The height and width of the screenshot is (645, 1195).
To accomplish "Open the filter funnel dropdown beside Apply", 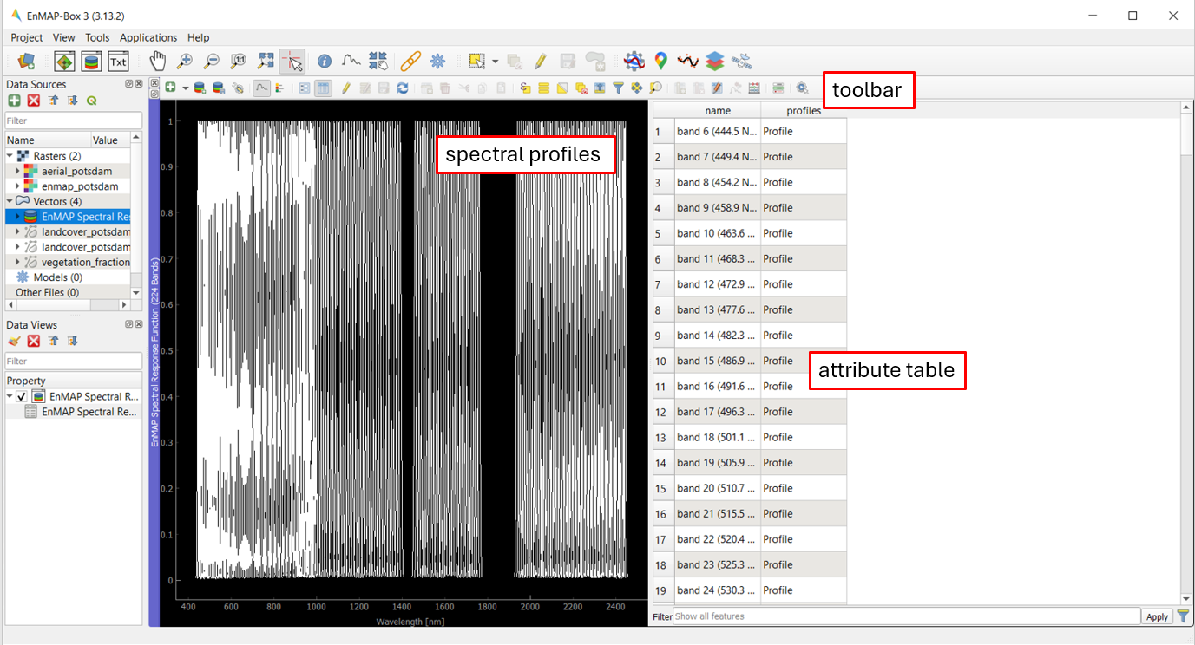I will [1184, 617].
